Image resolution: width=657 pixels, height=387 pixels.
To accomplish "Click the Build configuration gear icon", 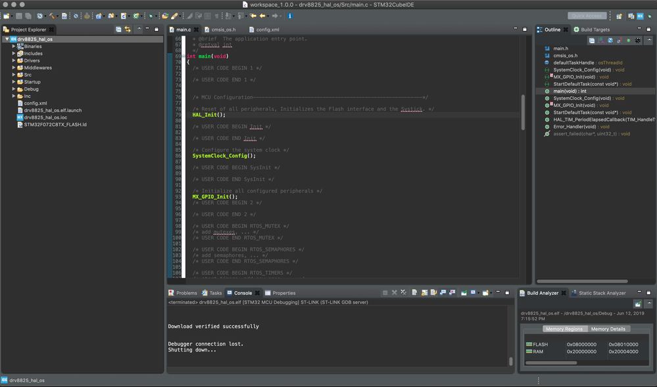I will [x=40, y=16].
